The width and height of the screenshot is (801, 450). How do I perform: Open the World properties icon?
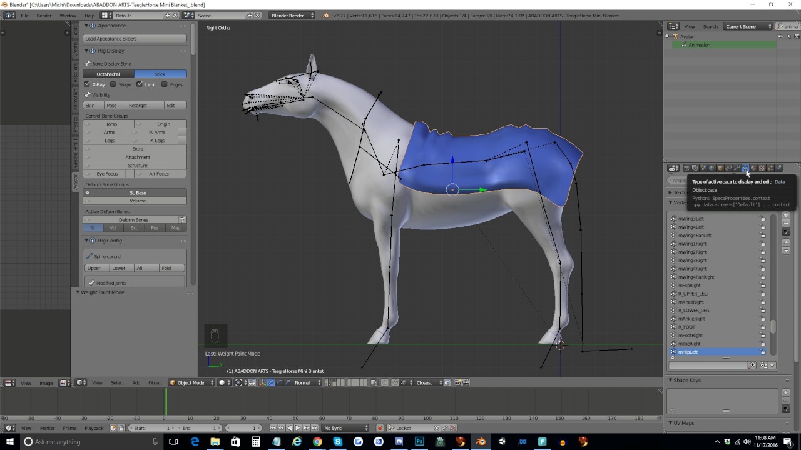(x=712, y=167)
